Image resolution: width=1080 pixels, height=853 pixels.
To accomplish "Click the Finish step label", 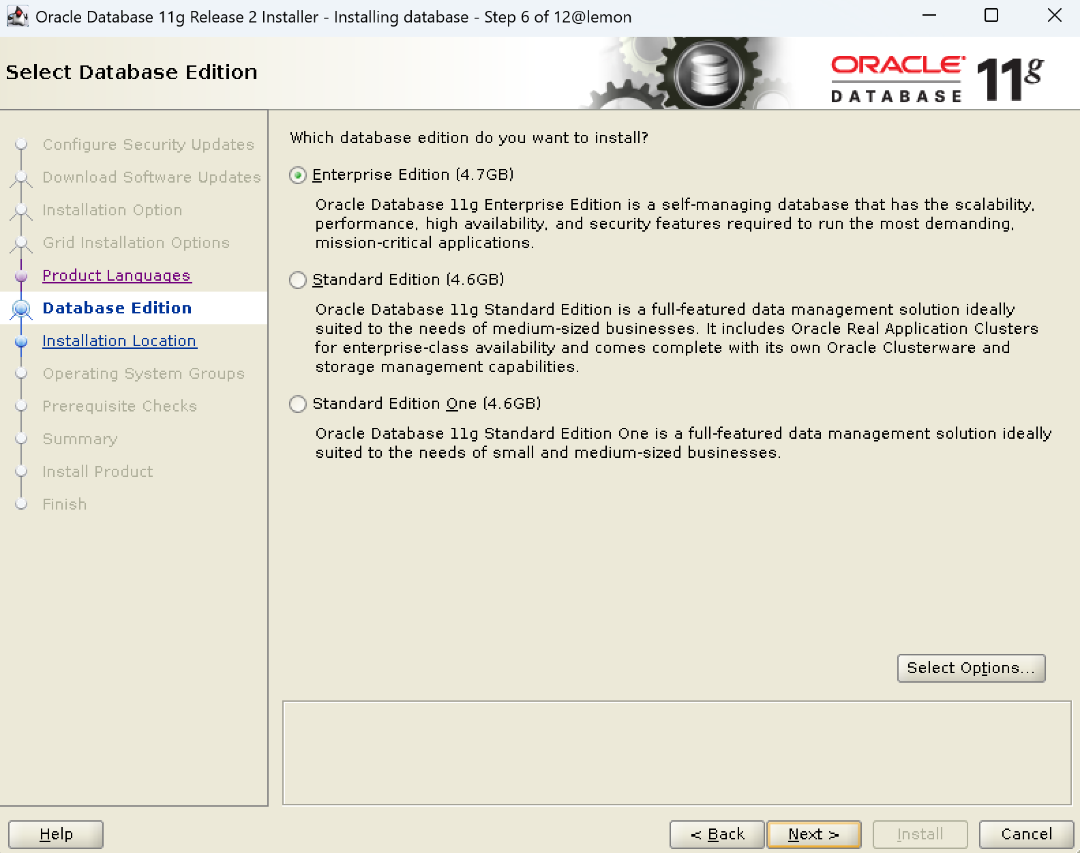I will [x=65, y=504].
